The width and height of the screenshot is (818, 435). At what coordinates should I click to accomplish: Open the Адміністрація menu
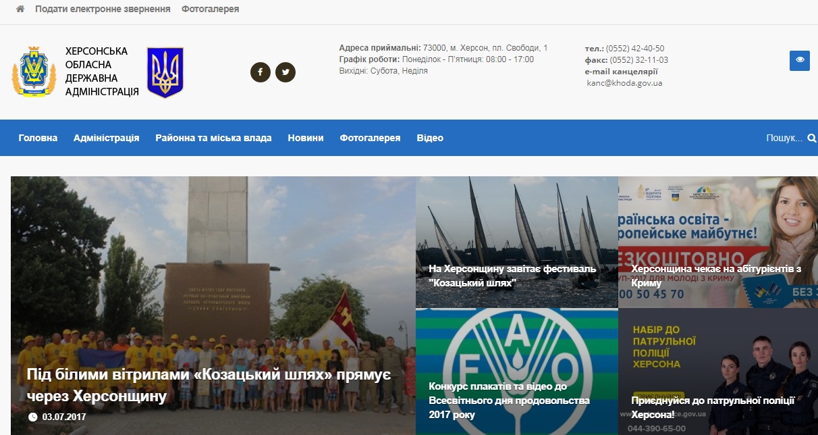(x=107, y=138)
